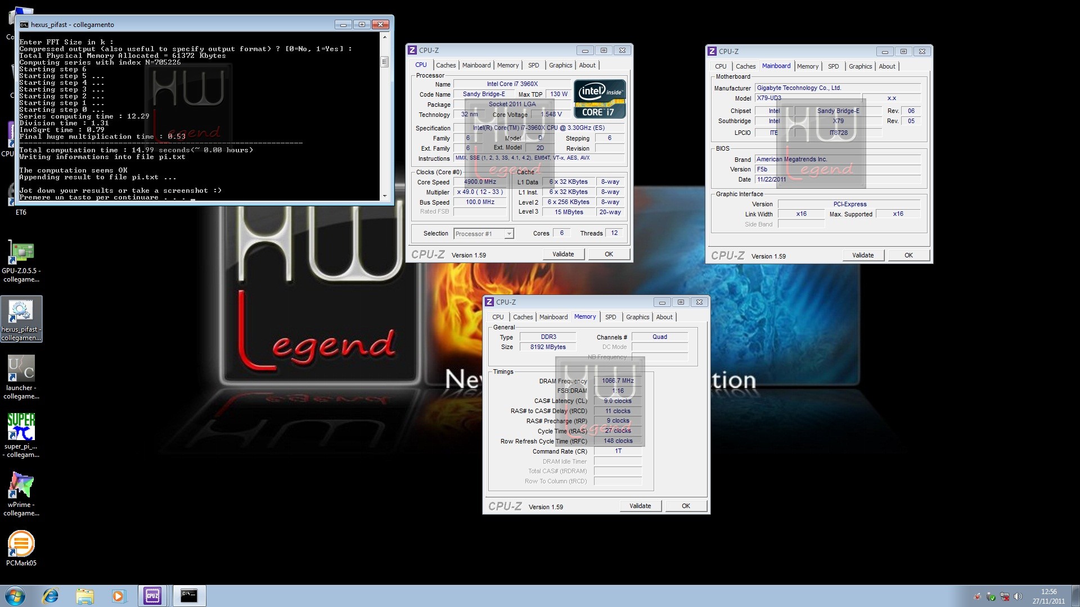The image size is (1080, 607).
Task: Select the SPD tab in the Mainboard window
Action: (x=834, y=66)
